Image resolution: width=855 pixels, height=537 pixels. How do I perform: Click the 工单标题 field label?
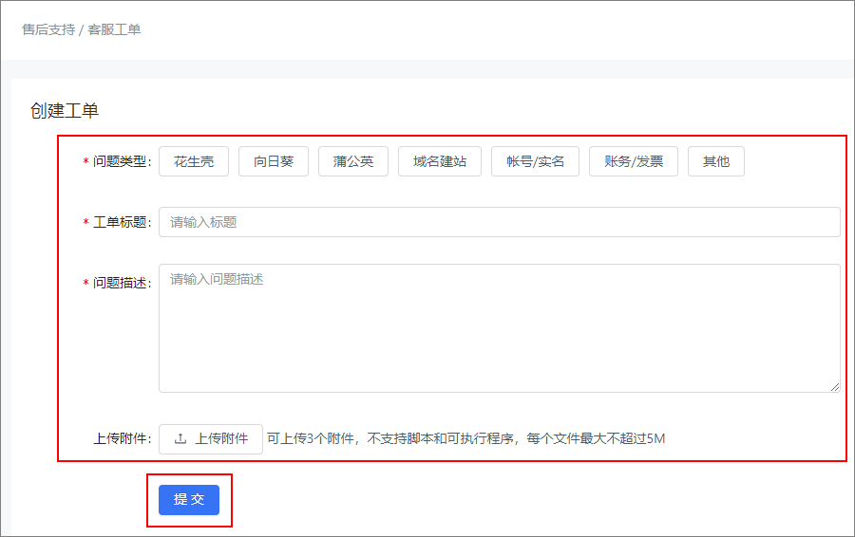point(122,222)
